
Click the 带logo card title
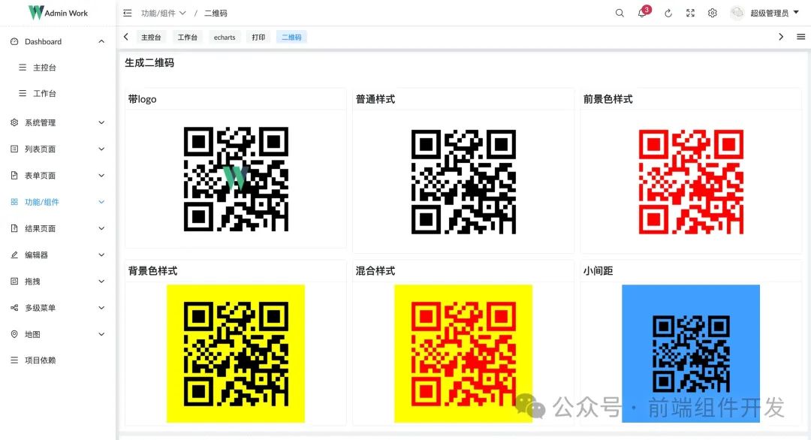point(142,99)
